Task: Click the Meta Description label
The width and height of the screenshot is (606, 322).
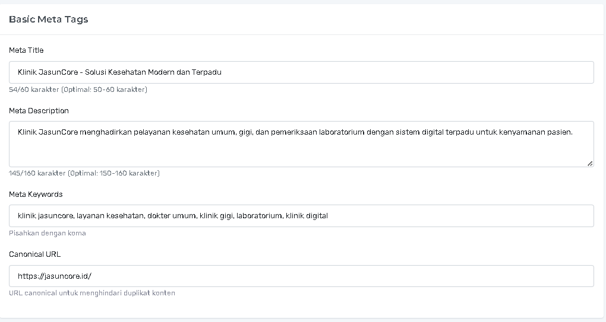Action: pos(39,111)
